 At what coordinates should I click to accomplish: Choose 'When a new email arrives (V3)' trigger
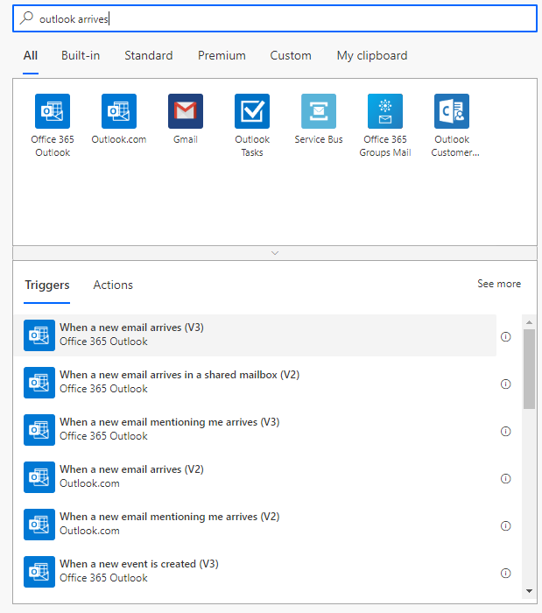coord(255,335)
